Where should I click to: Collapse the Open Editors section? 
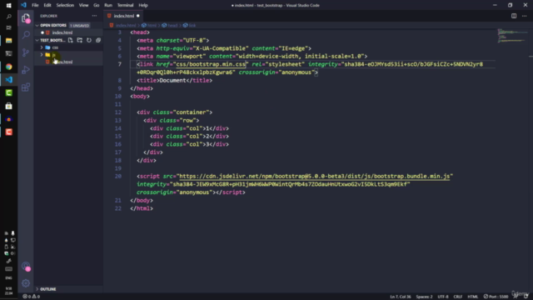37,25
